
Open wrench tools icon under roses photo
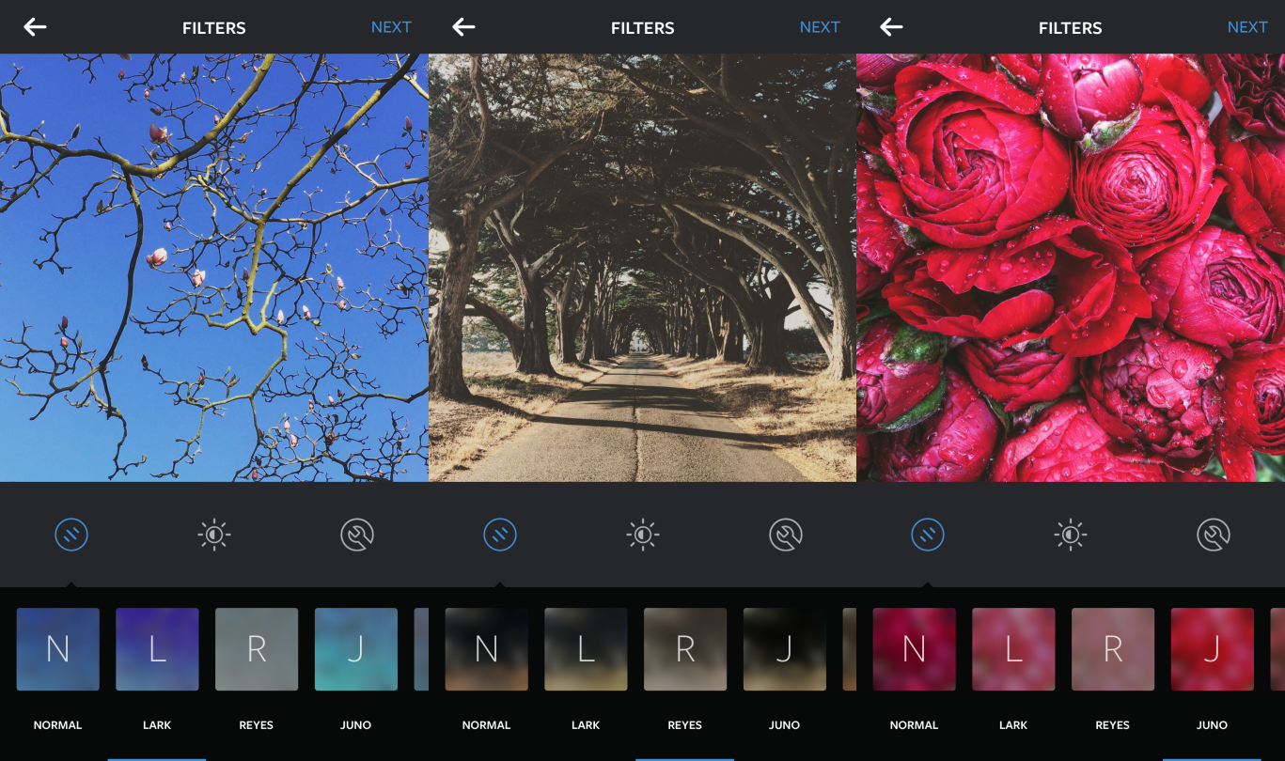pyautogui.click(x=1214, y=535)
